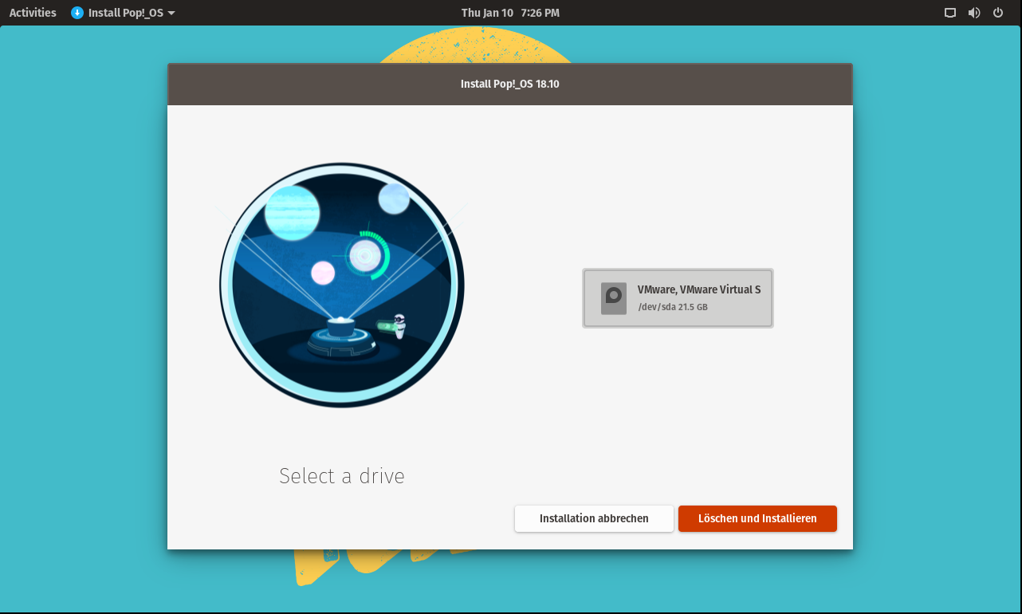This screenshot has height=614, width=1022.
Task: Click the blue installer icon in top bar
Action: [x=77, y=13]
